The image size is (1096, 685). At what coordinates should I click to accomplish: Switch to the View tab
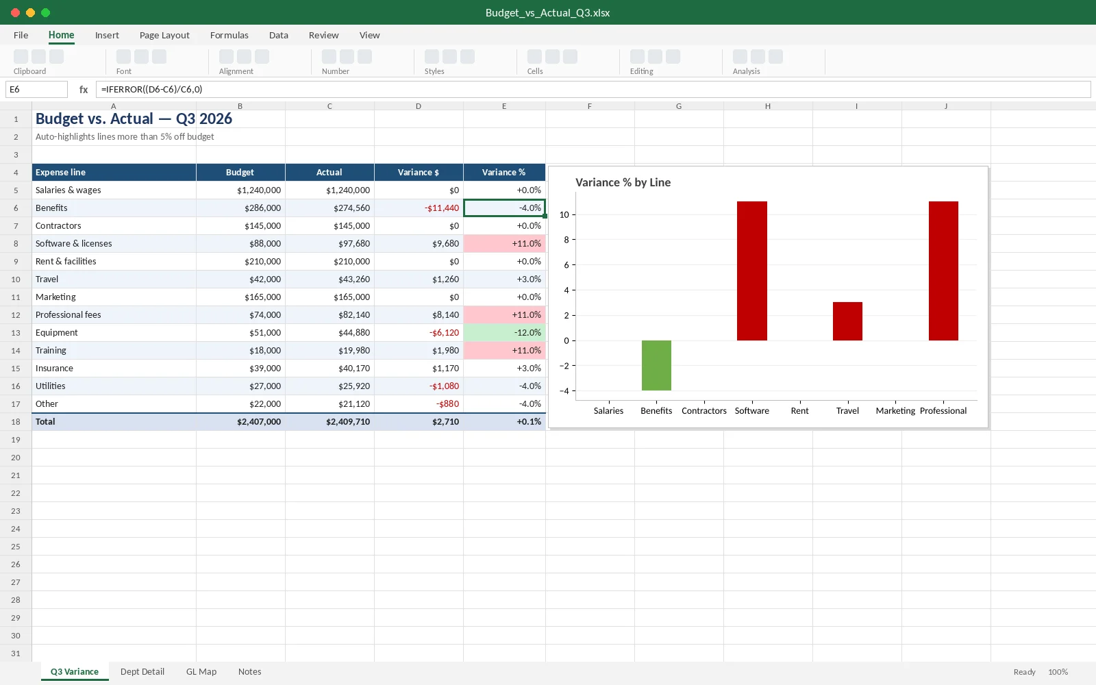point(370,35)
